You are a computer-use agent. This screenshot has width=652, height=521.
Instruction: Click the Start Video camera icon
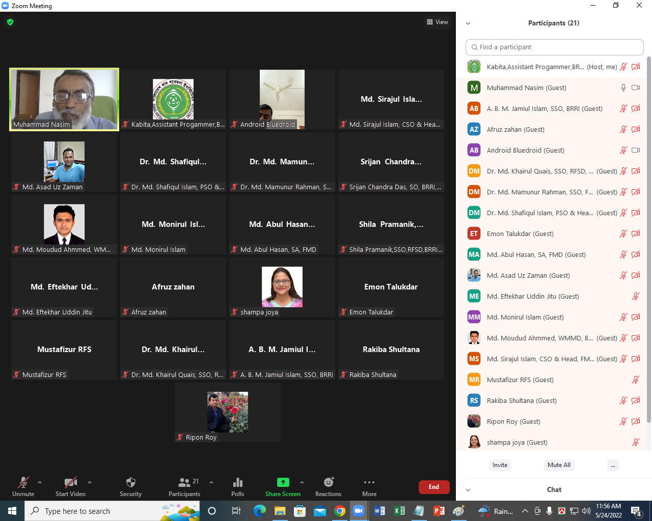tap(70, 482)
